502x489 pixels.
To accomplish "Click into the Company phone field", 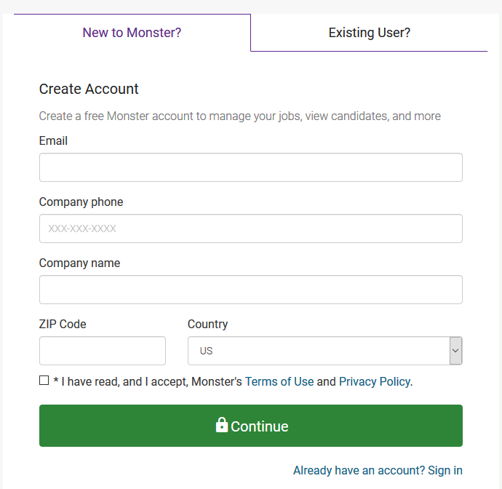I will [251, 228].
